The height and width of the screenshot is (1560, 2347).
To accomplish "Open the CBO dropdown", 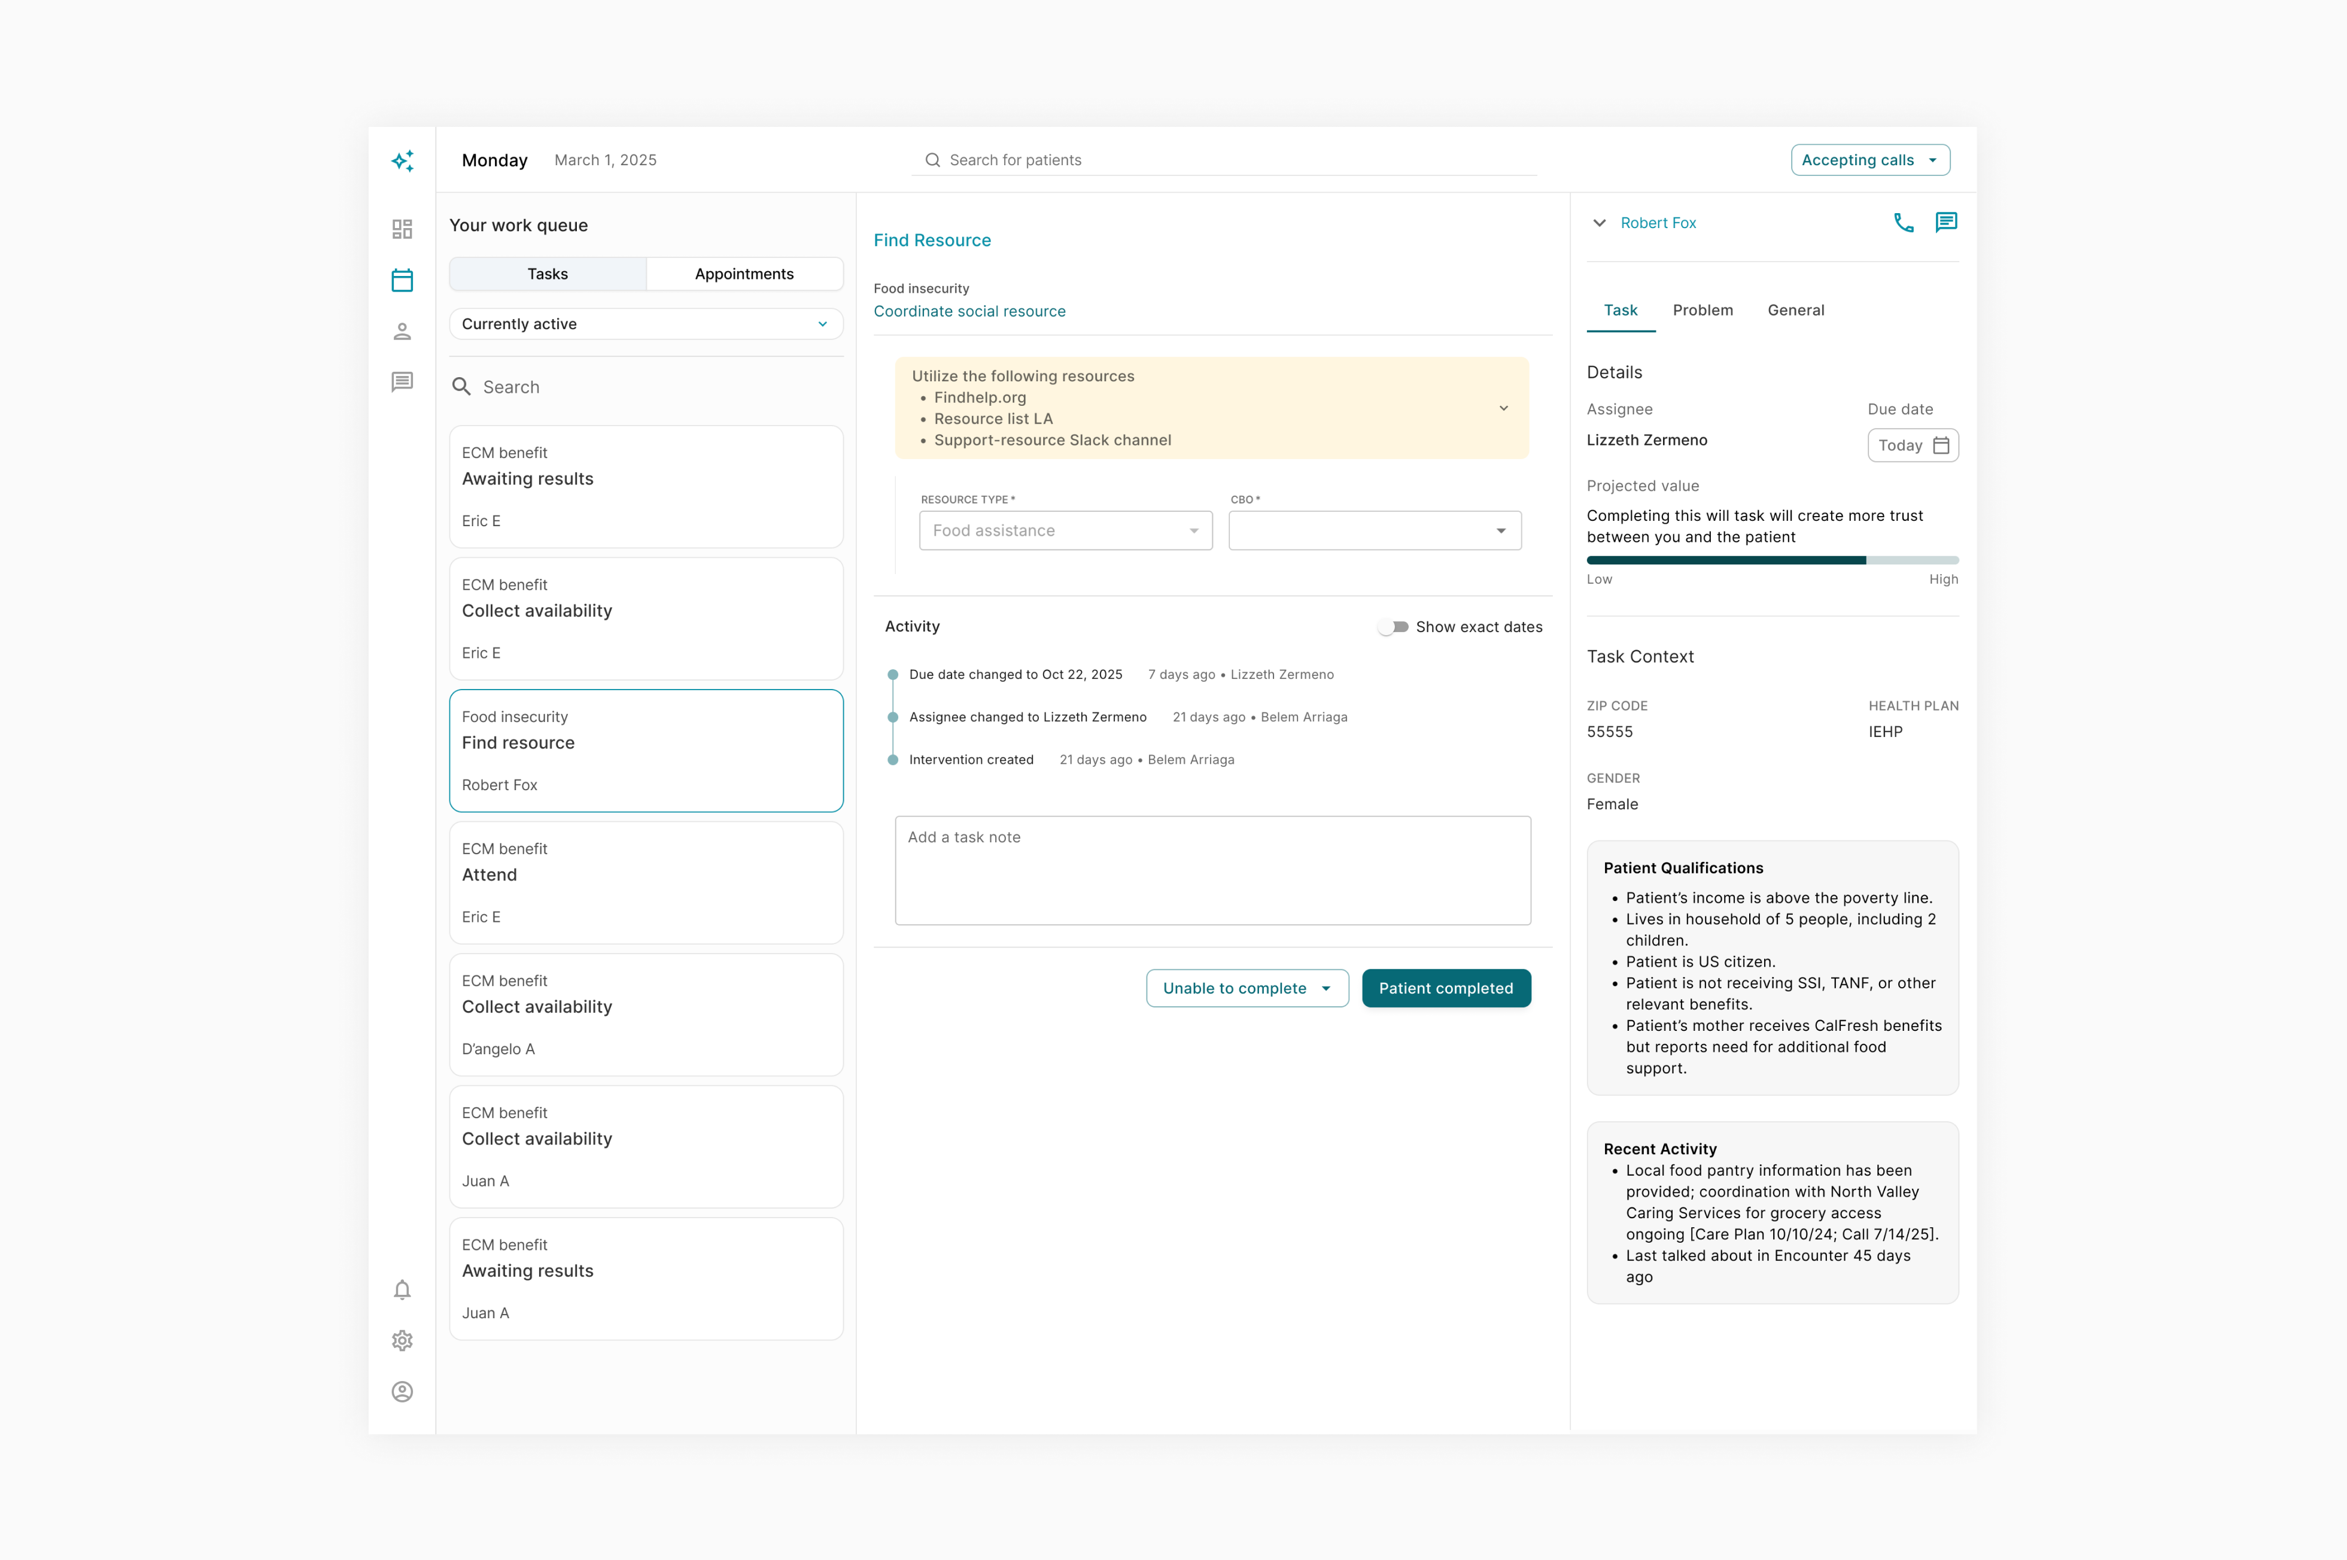I will click(1375, 532).
